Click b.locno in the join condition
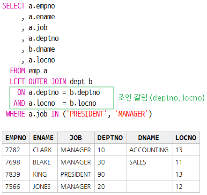The image size is (207, 195). tap(83, 103)
